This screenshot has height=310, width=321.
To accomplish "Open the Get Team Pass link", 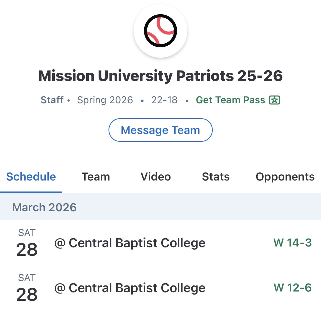I will click(x=230, y=100).
